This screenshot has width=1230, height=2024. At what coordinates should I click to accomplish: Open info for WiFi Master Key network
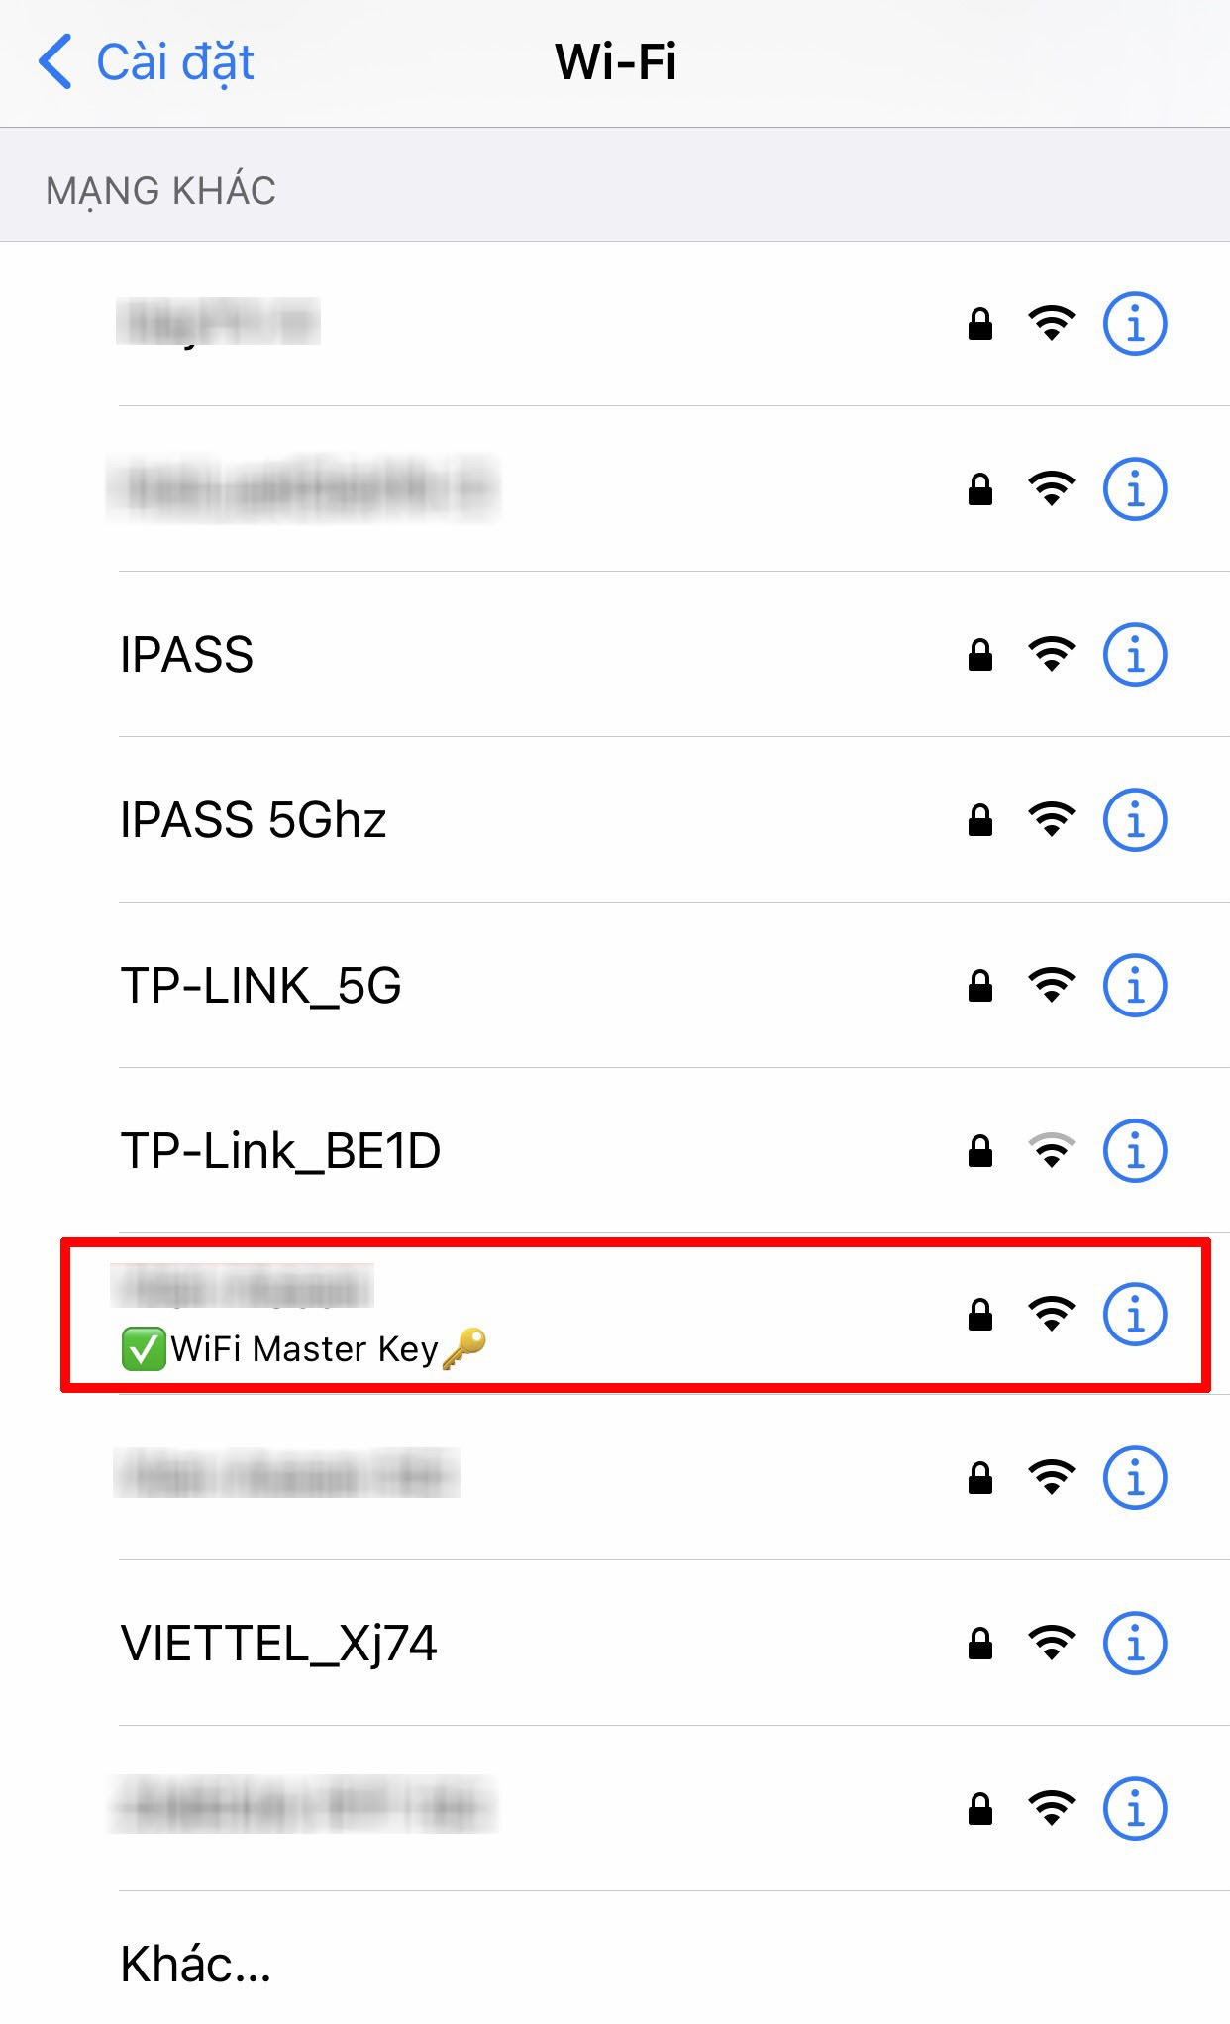click(1135, 1315)
